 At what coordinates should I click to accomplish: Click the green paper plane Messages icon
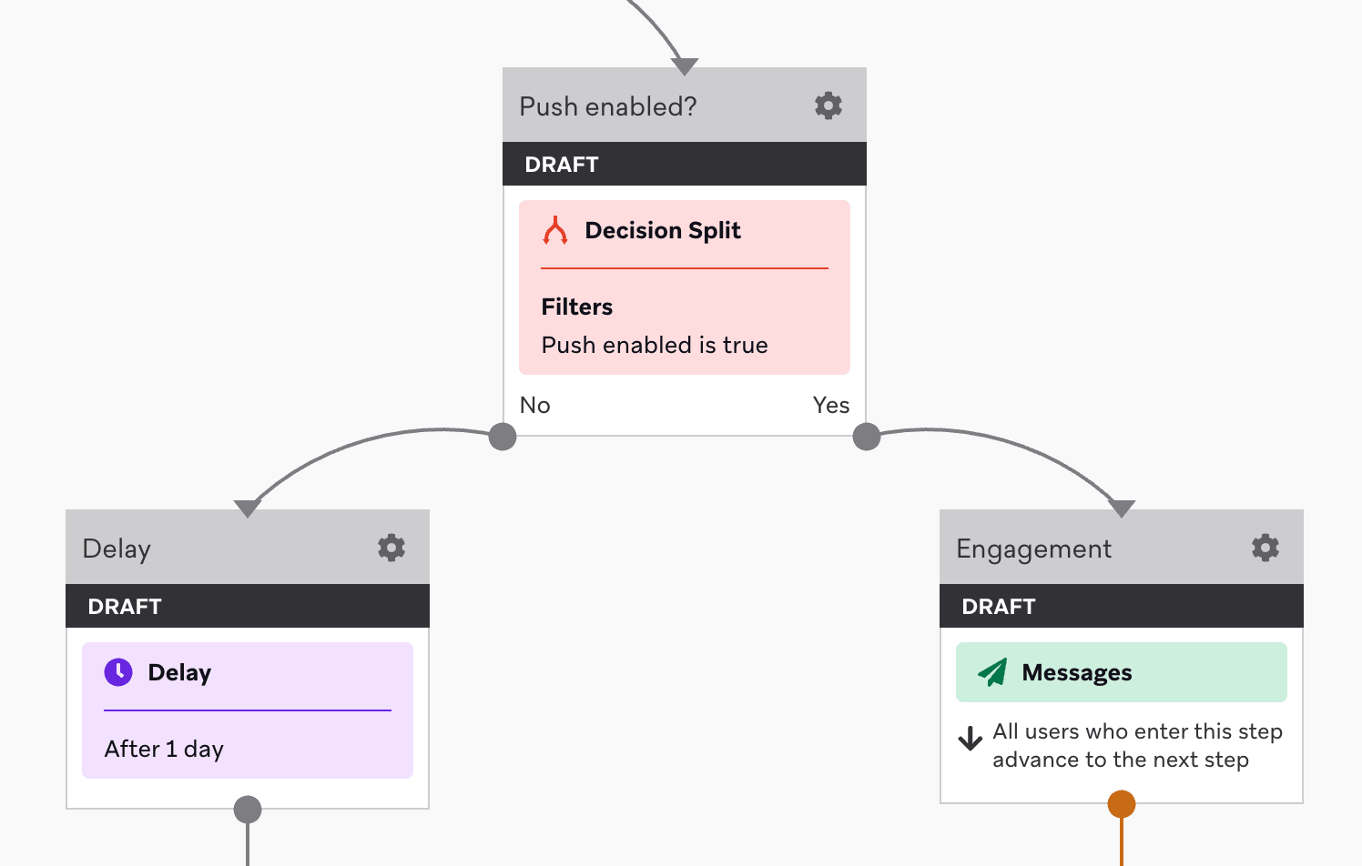point(992,672)
